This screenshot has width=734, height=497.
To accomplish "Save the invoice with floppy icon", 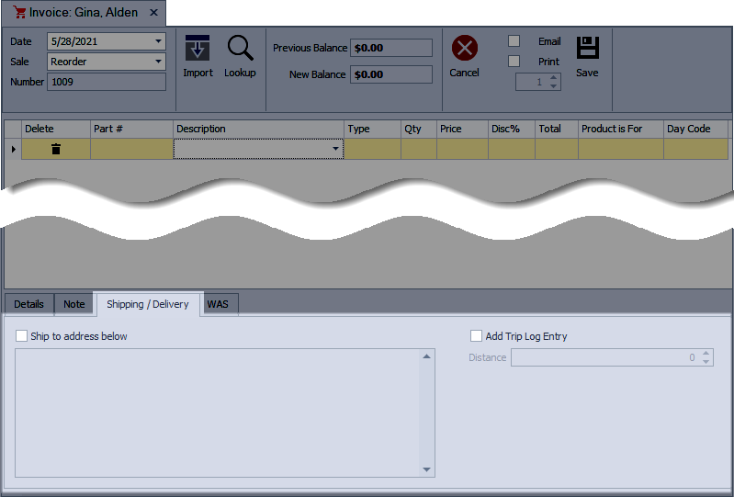I will tap(588, 48).
